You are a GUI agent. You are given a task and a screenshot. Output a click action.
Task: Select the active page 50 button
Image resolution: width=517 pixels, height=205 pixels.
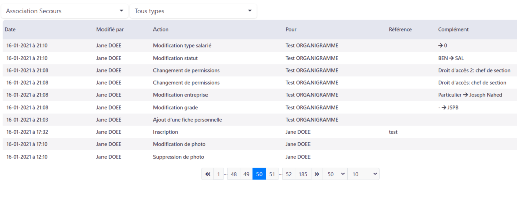pos(259,174)
